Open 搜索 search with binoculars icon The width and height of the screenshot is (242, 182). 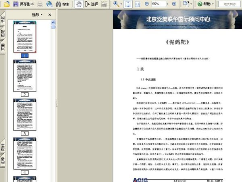pyautogui.click(x=63, y=4)
